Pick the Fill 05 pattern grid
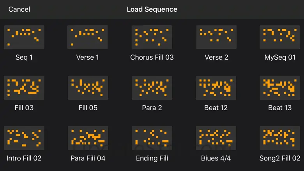This screenshot has height=171, width=304. [88, 88]
